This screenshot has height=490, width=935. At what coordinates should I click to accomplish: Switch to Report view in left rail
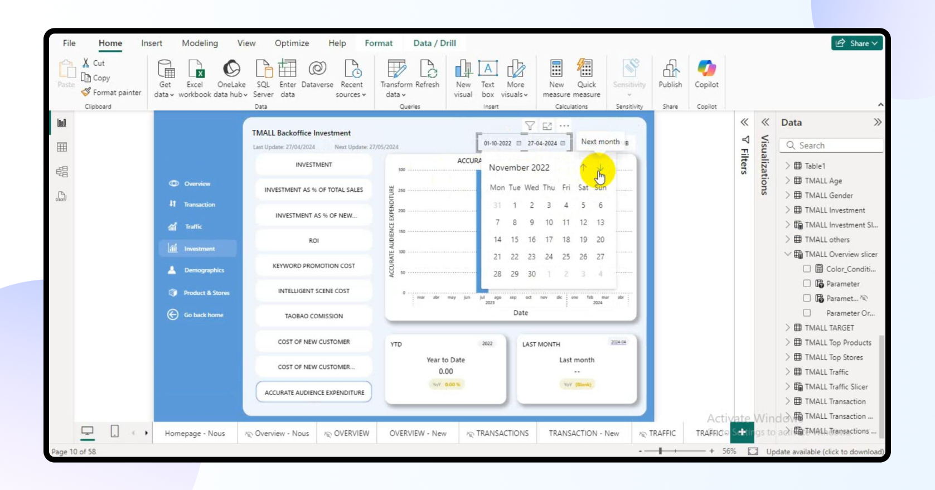click(62, 123)
